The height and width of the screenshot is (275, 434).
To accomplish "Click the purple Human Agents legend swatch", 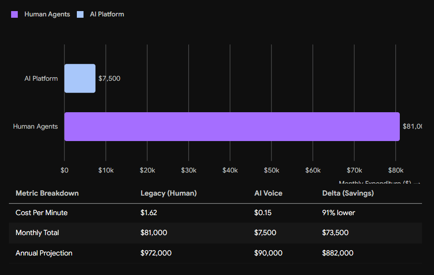I will point(14,14).
